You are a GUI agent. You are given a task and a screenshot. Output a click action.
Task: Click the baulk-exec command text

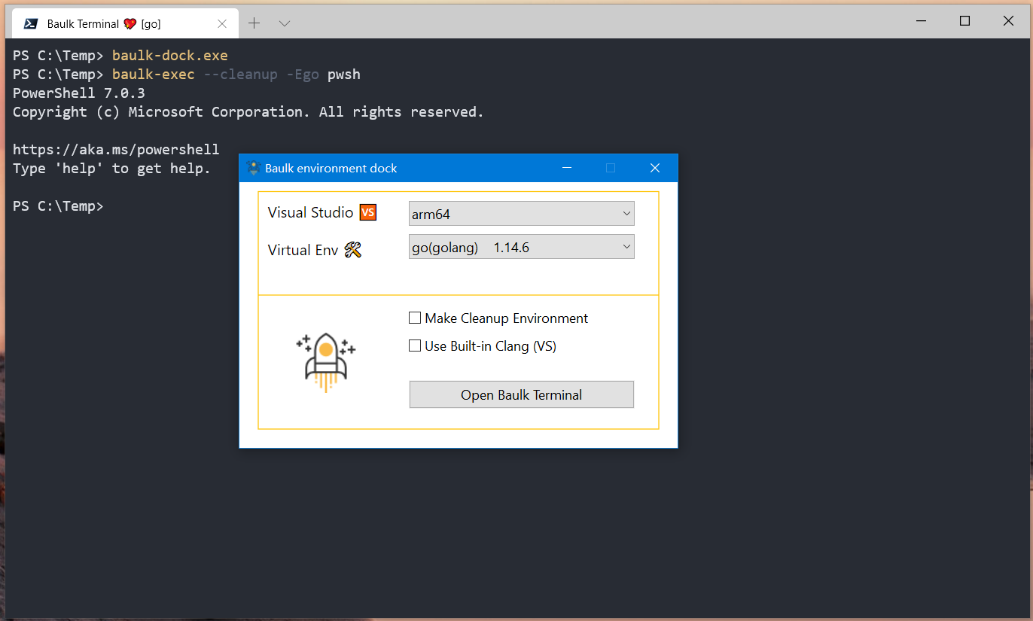point(154,75)
